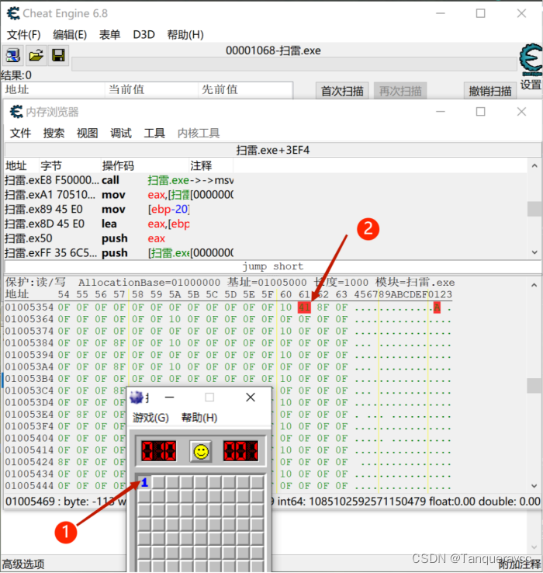Click the Minesweeper smiley face button
The width and height of the screenshot is (543, 573).
(x=201, y=451)
